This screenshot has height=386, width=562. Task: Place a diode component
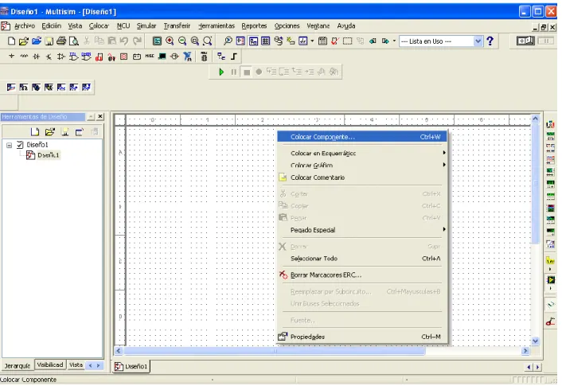click(x=36, y=57)
